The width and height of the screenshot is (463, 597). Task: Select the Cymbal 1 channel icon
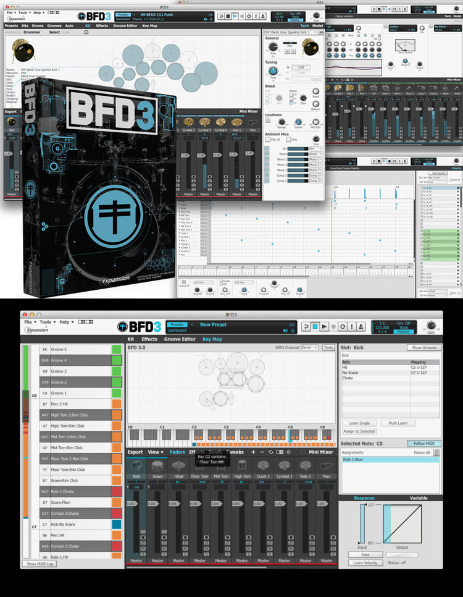tap(284, 466)
